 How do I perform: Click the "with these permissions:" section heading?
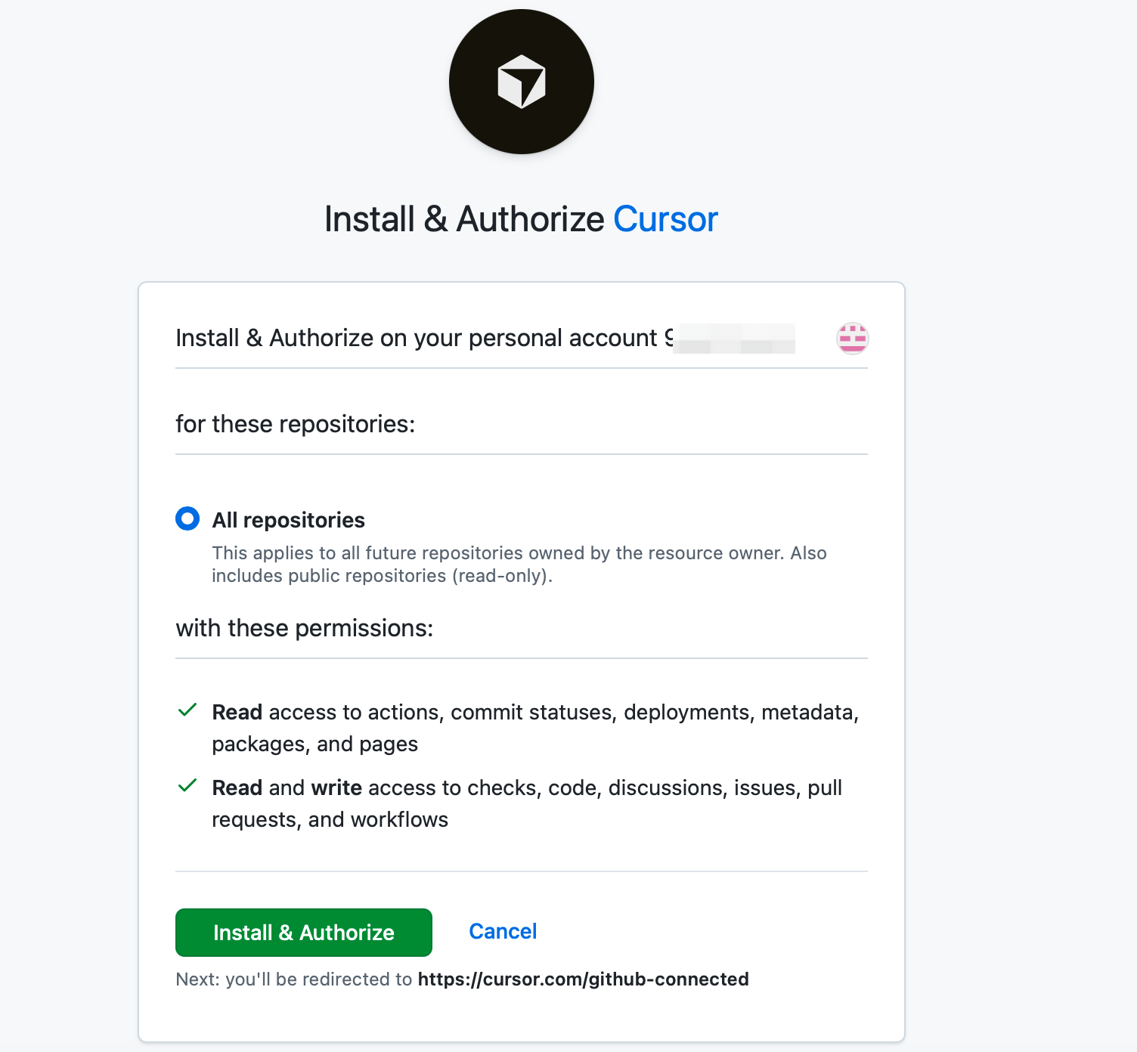(305, 628)
